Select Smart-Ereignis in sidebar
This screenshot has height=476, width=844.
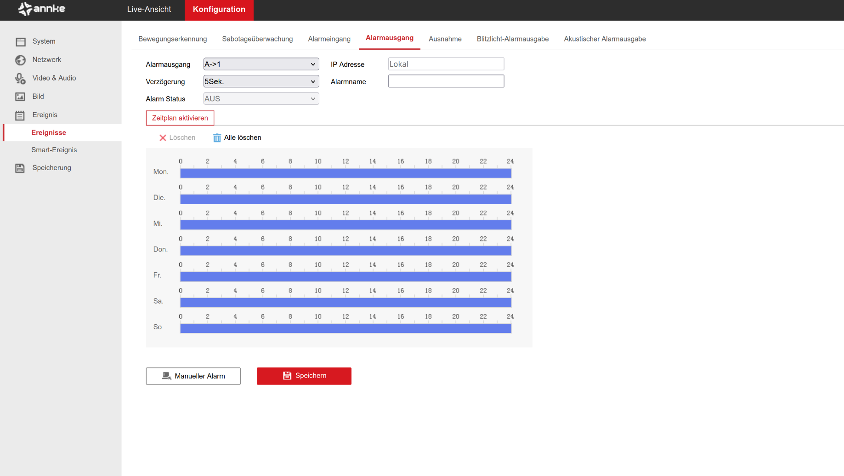(54, 150)
